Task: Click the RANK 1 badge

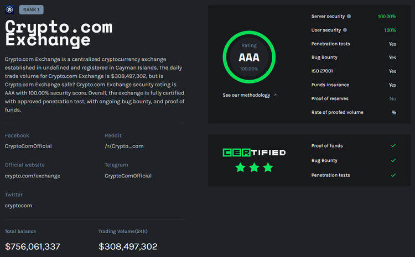Action: (x=32, y=9)
